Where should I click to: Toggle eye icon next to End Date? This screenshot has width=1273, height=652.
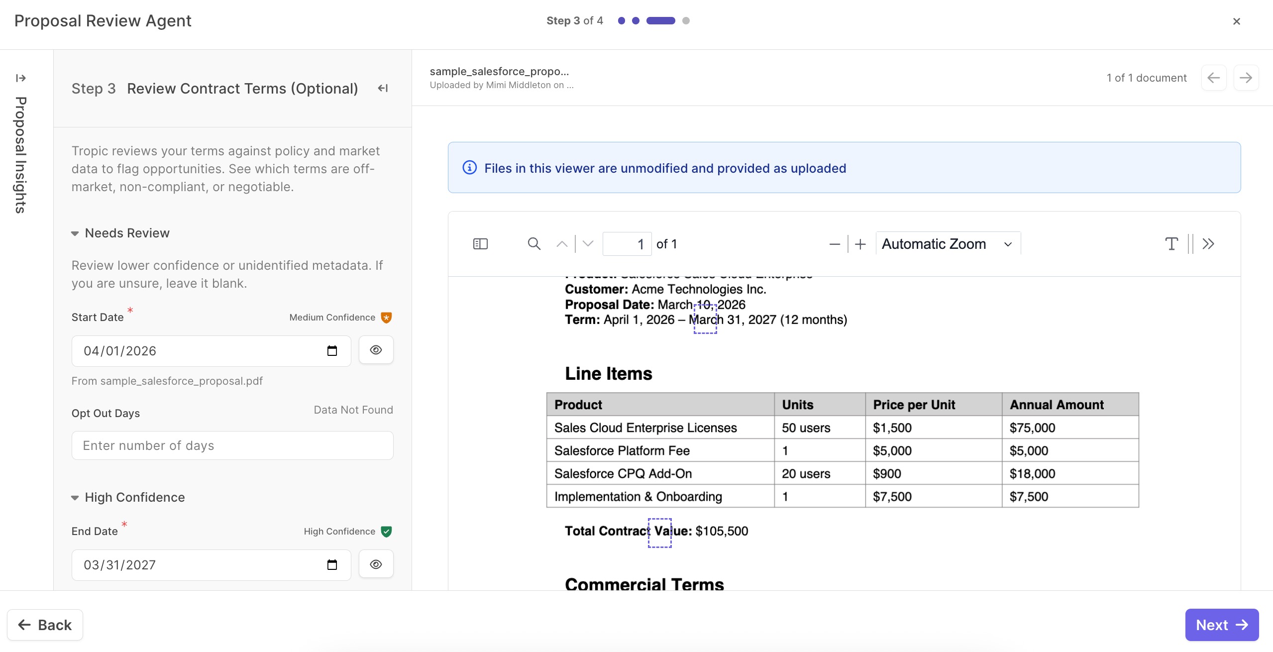click(x=376, y=564)
